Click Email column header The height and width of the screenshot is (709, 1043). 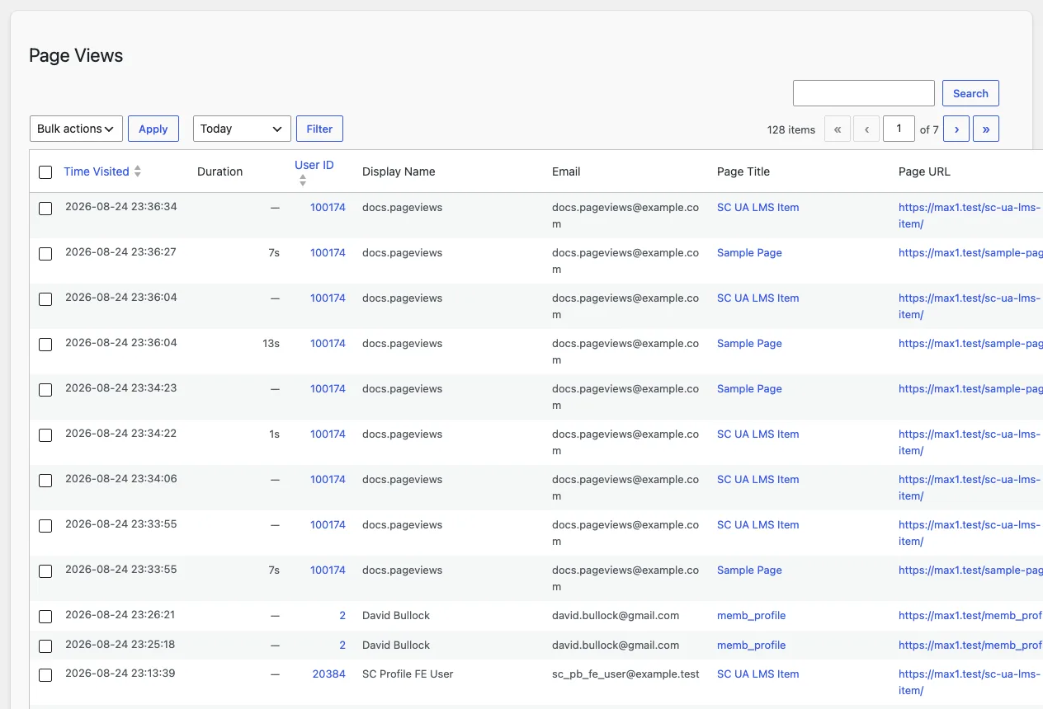click(566, 171)
